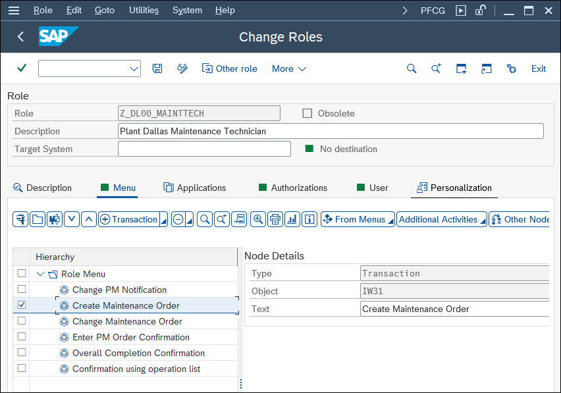561x393 pixels.
Task: Click the information icon in menu toolbar
Action: (x=309, y=219)
